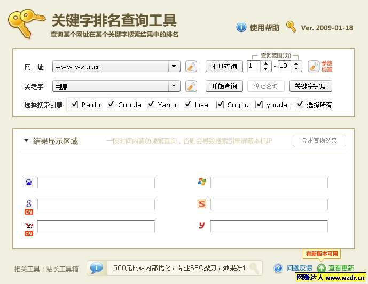Toggle the Sogou checkbox
The width and height of the screenshot is (368, 284).
pos(220,104)
